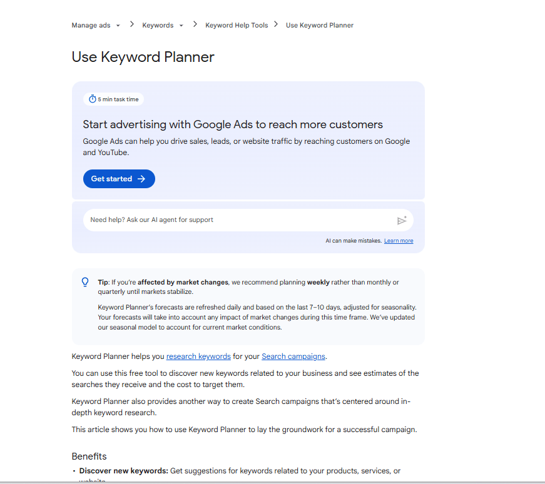This screenshot has height=484, width=545.
Task: Open Learn more about AI mistakes
Action: 399,241
